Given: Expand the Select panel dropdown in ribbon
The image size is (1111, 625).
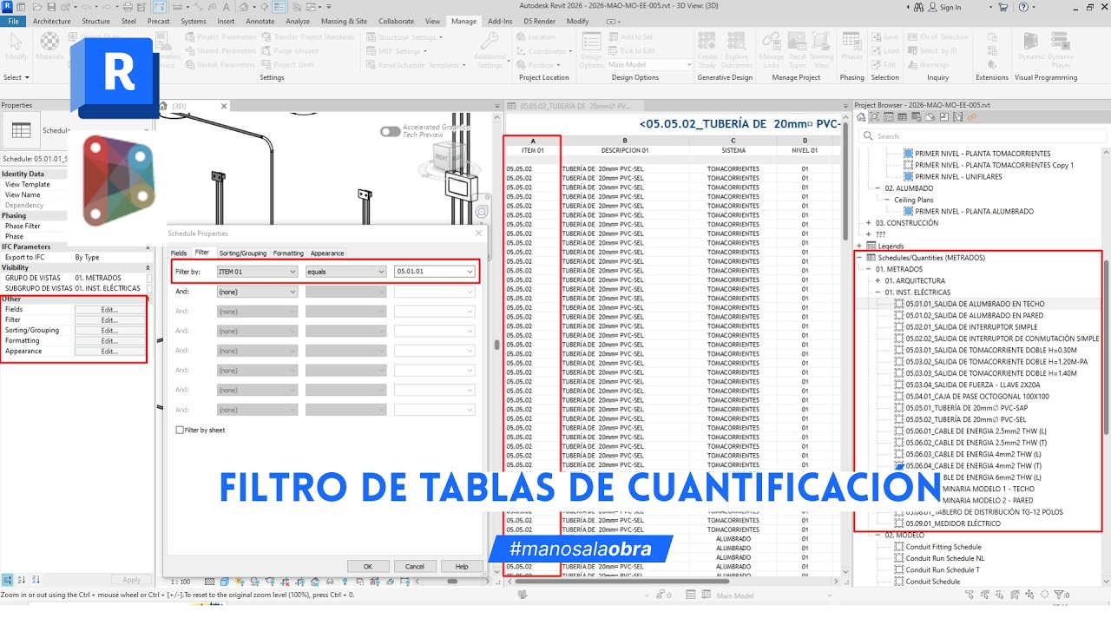Looking at the screenshot, I should (16, 77).
